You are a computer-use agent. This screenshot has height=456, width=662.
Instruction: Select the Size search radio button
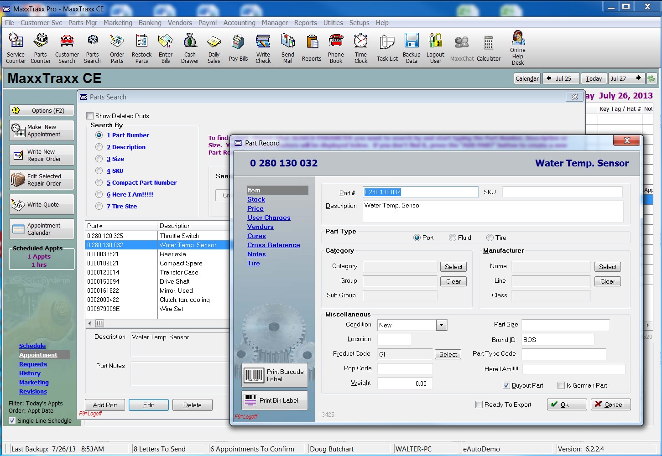coord(99,159)
